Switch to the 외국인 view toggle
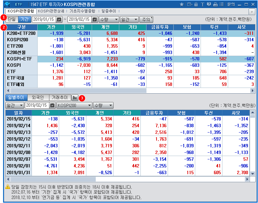The height and width of the screenshot is (203, 258). [x=38, y=98]
